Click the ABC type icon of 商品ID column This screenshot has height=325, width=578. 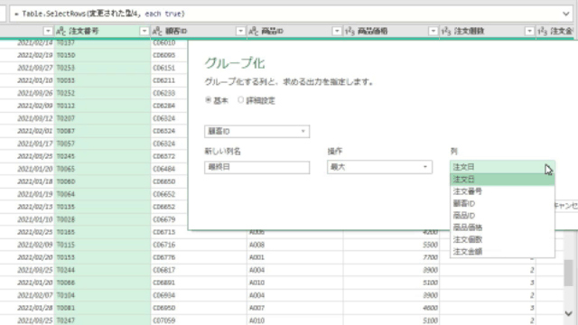click(x=253, y=32)
